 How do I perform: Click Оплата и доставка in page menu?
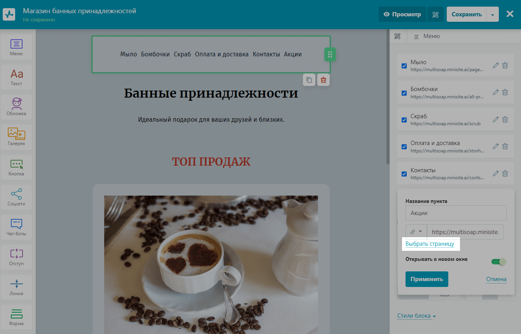(x=222, y=54)
